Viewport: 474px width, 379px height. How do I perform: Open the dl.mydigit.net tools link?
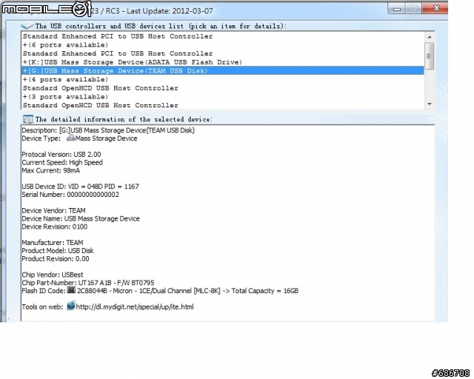(135, 307)
